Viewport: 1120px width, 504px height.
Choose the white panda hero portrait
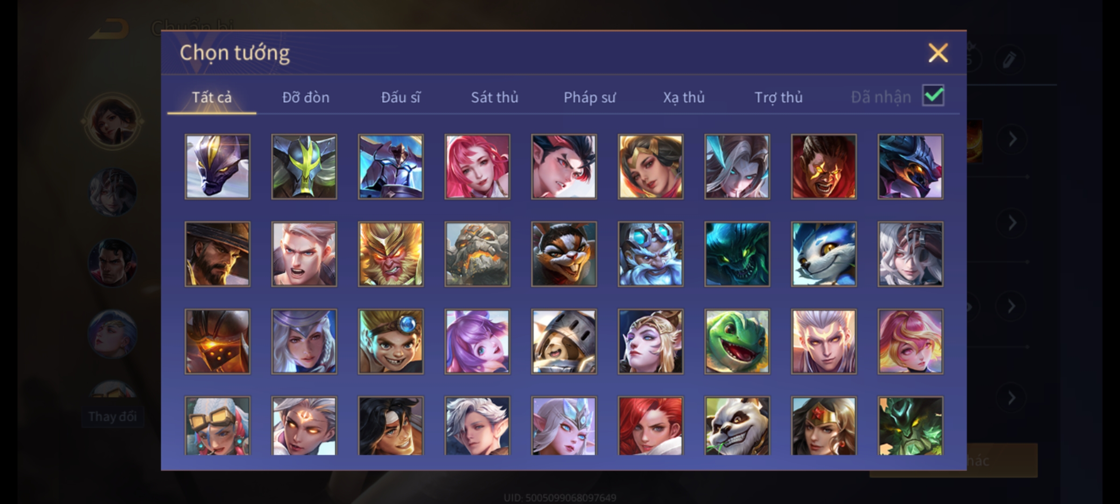tap(737, 426)
